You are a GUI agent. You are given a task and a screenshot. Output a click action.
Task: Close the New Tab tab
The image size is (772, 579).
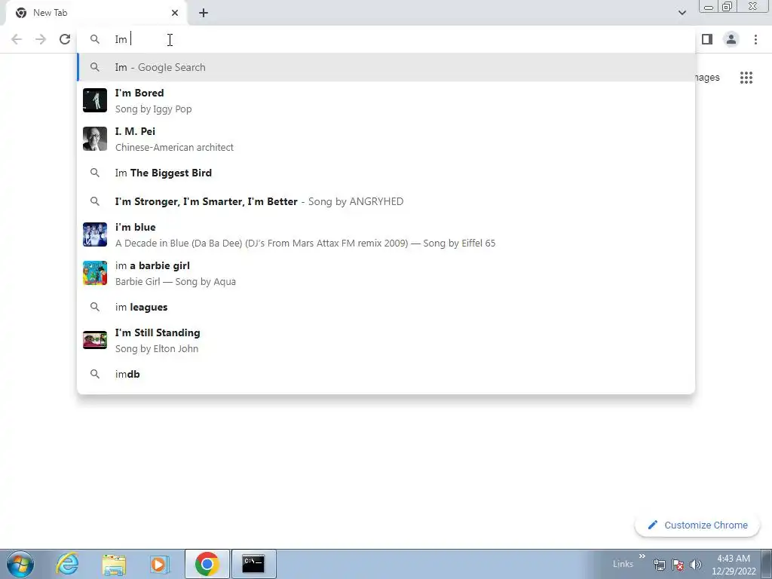[175, 13]
